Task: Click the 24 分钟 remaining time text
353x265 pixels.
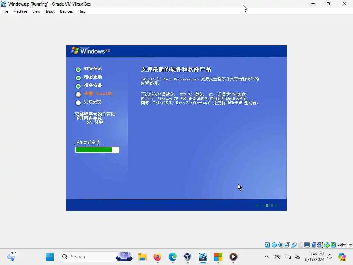Action: pyautogui.click(x=95, y=122)
